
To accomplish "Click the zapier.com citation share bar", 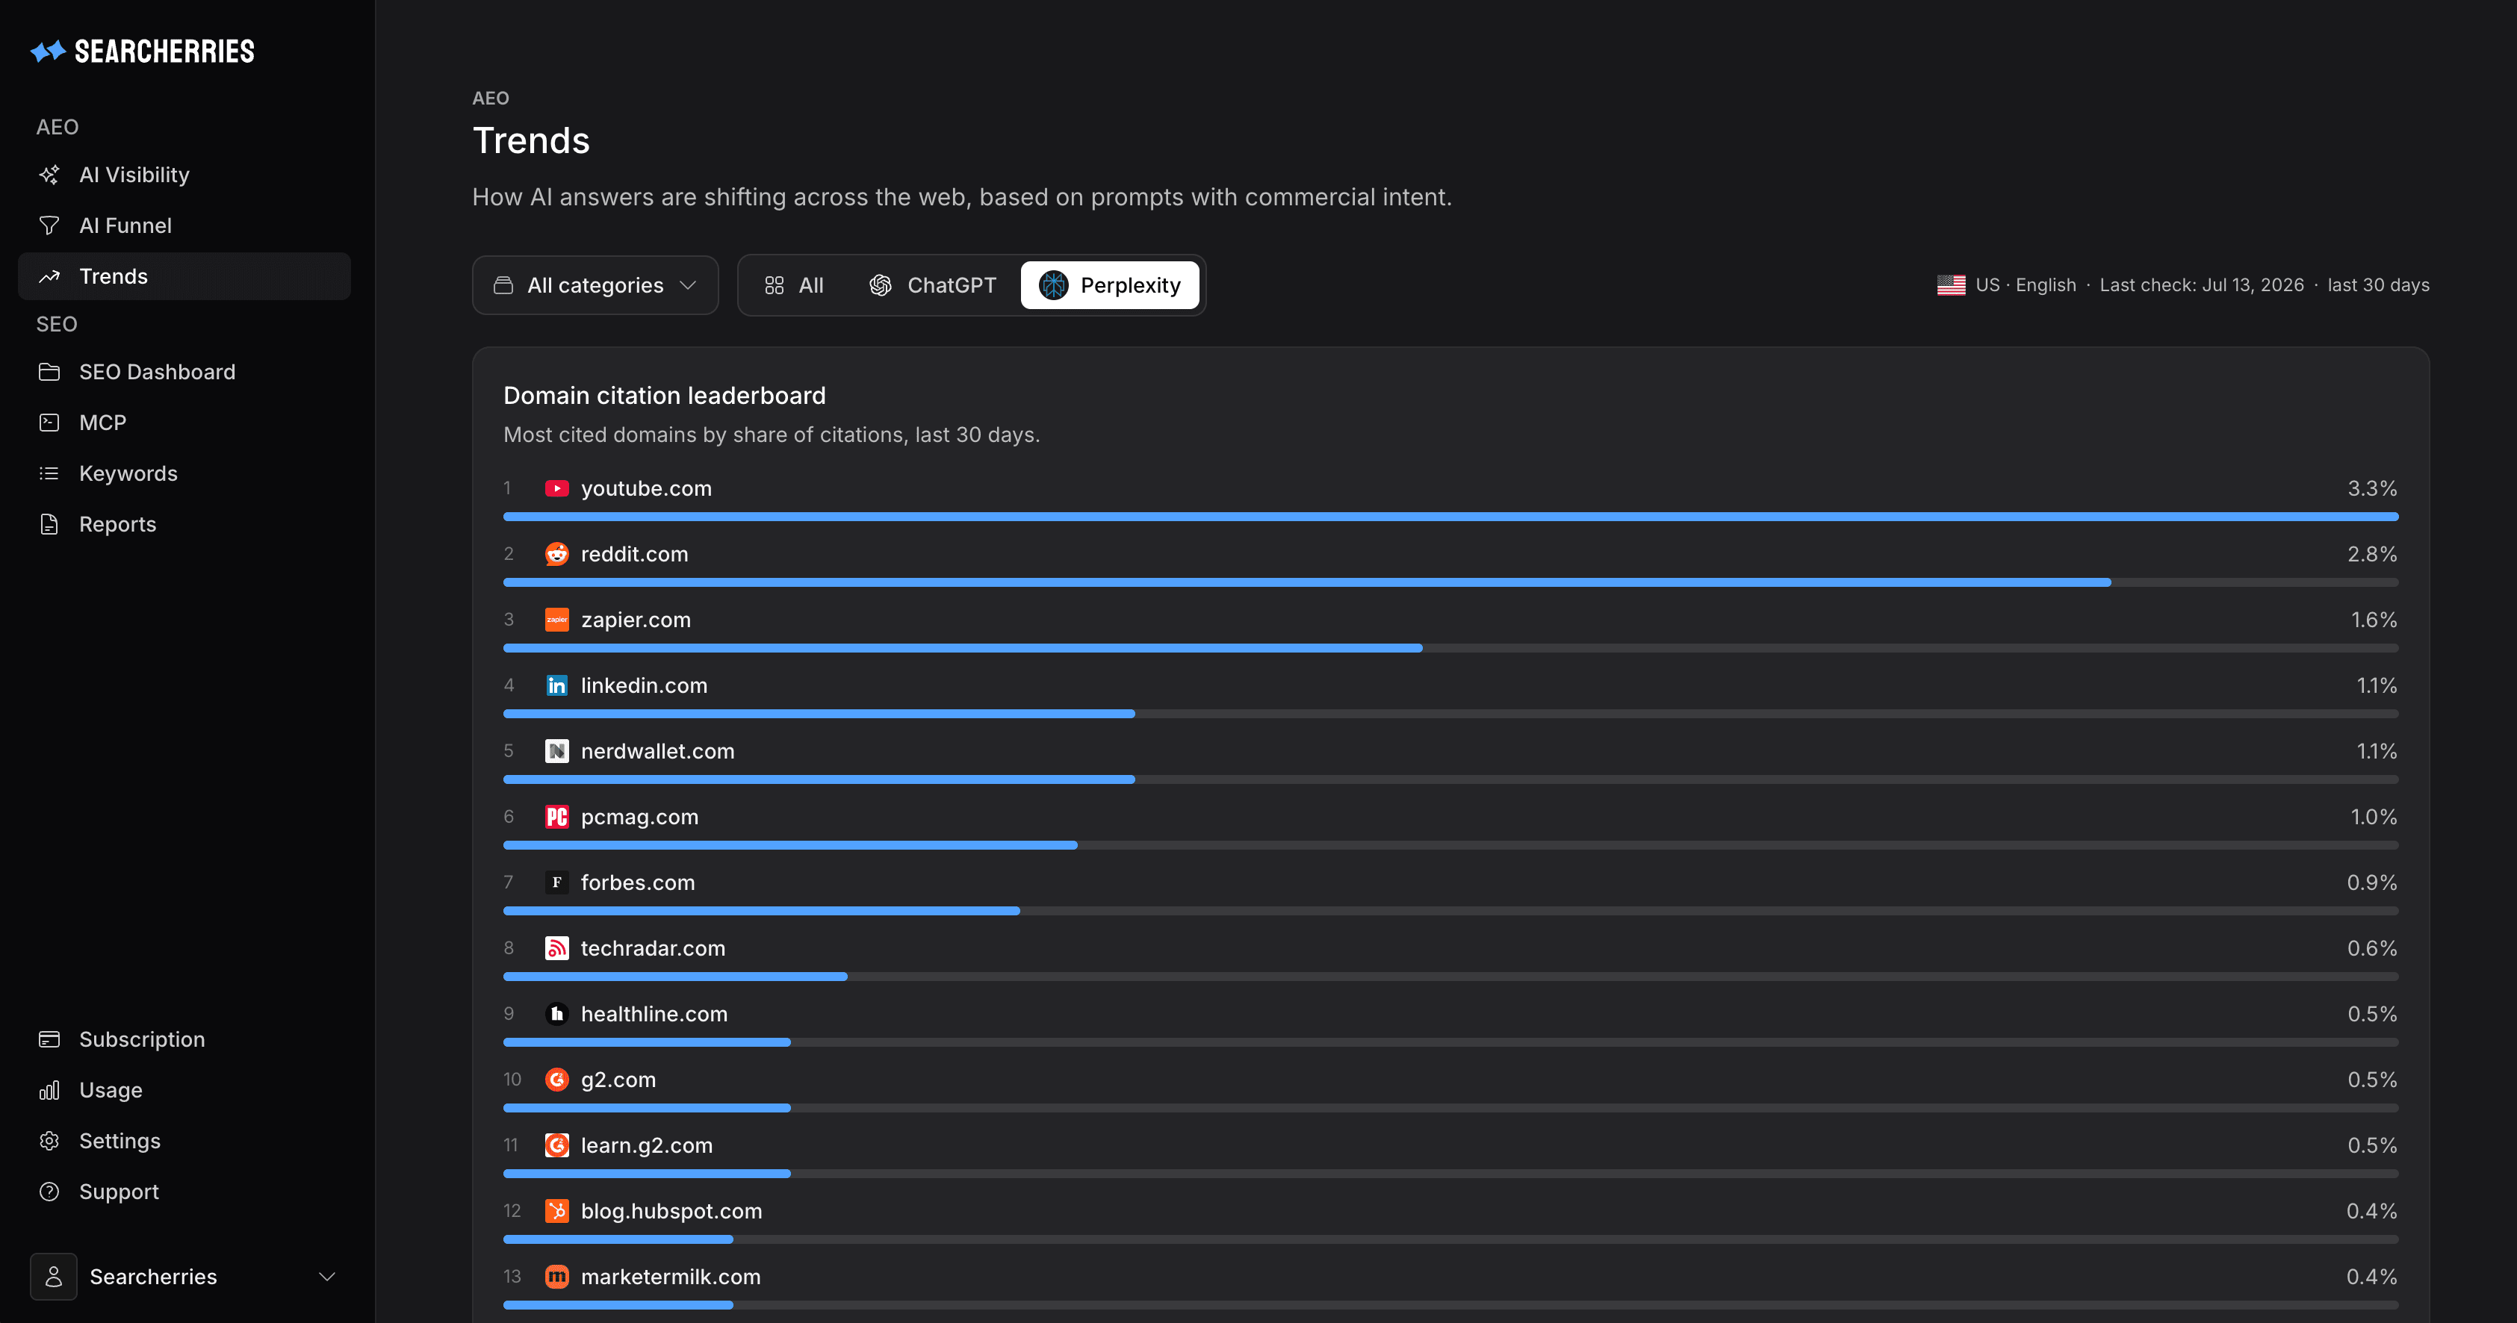I will pos(1450,647).
